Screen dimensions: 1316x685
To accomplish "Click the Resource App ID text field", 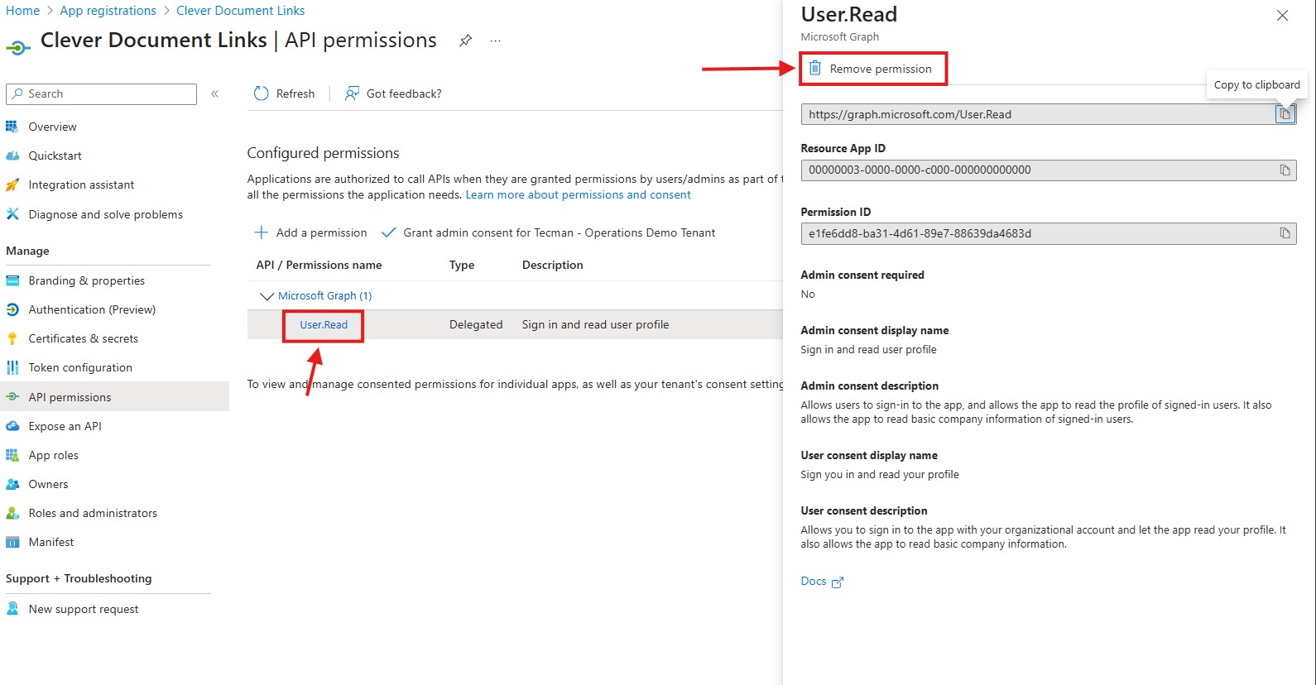I will pos(1049,170).
